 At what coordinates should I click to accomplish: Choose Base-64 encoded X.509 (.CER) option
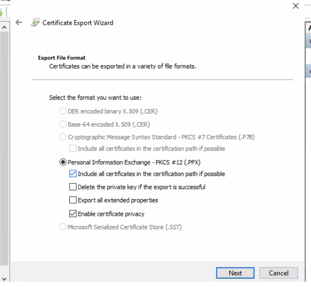[x=63, y=124]
